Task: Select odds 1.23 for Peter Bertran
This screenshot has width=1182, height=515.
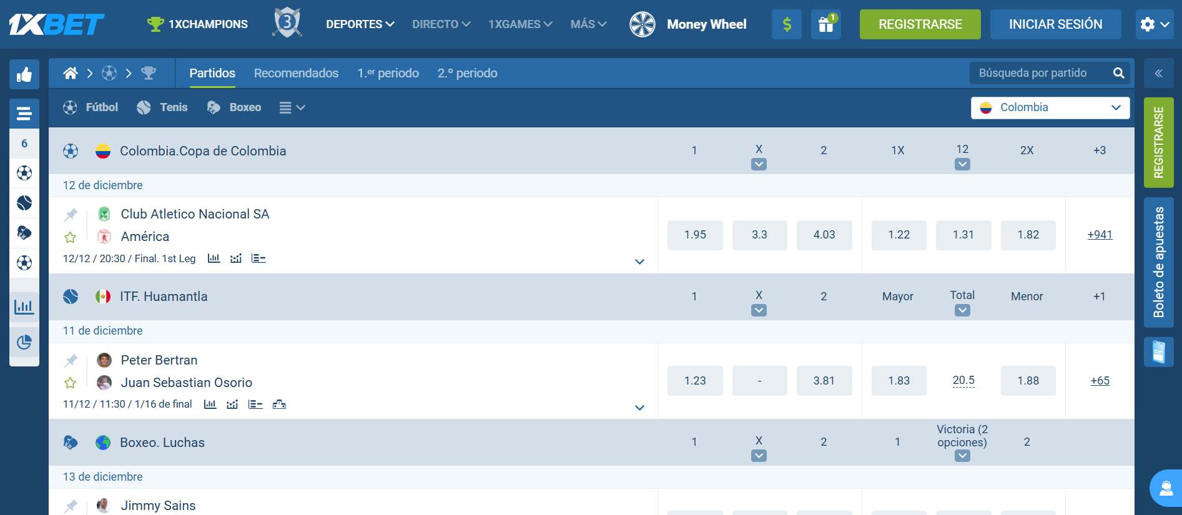Action: [695, 381]
